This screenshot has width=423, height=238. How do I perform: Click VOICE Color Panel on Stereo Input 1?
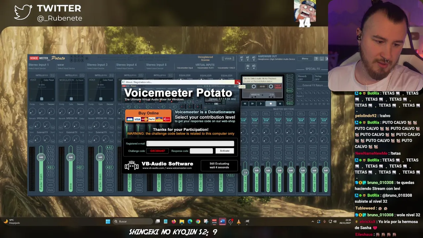(49, 80)
